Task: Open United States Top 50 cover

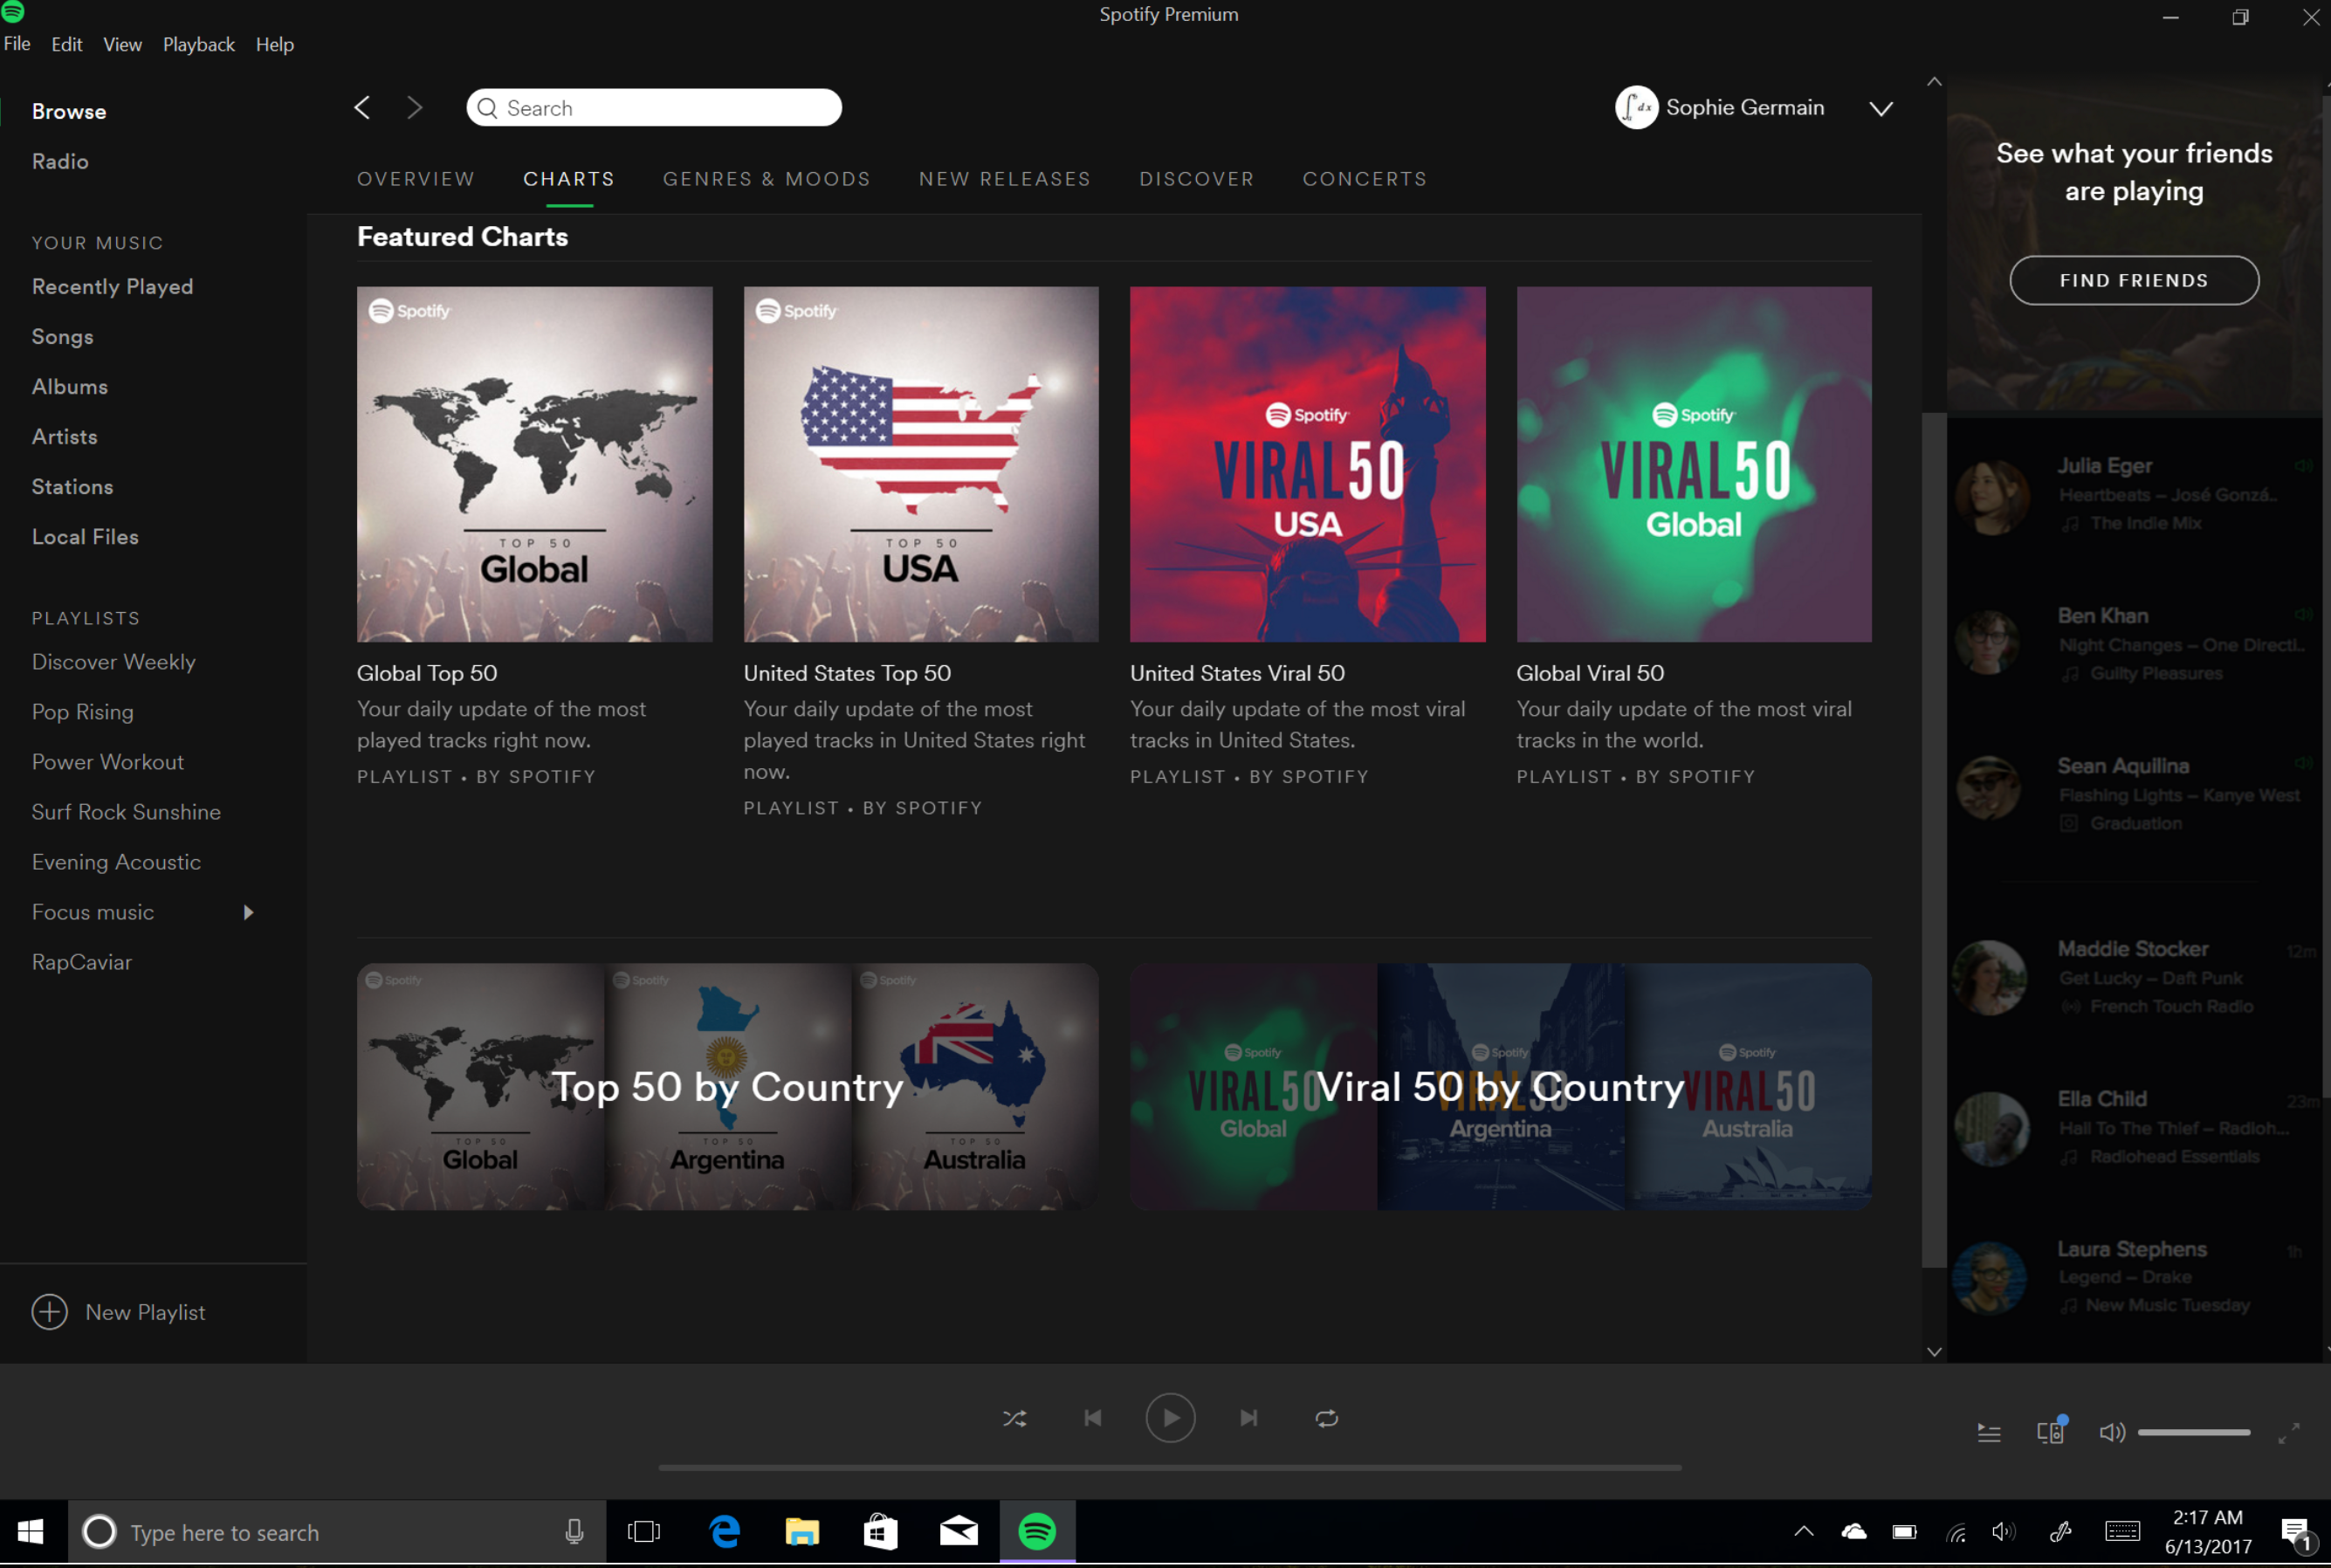Action: [x=921, y=464]
